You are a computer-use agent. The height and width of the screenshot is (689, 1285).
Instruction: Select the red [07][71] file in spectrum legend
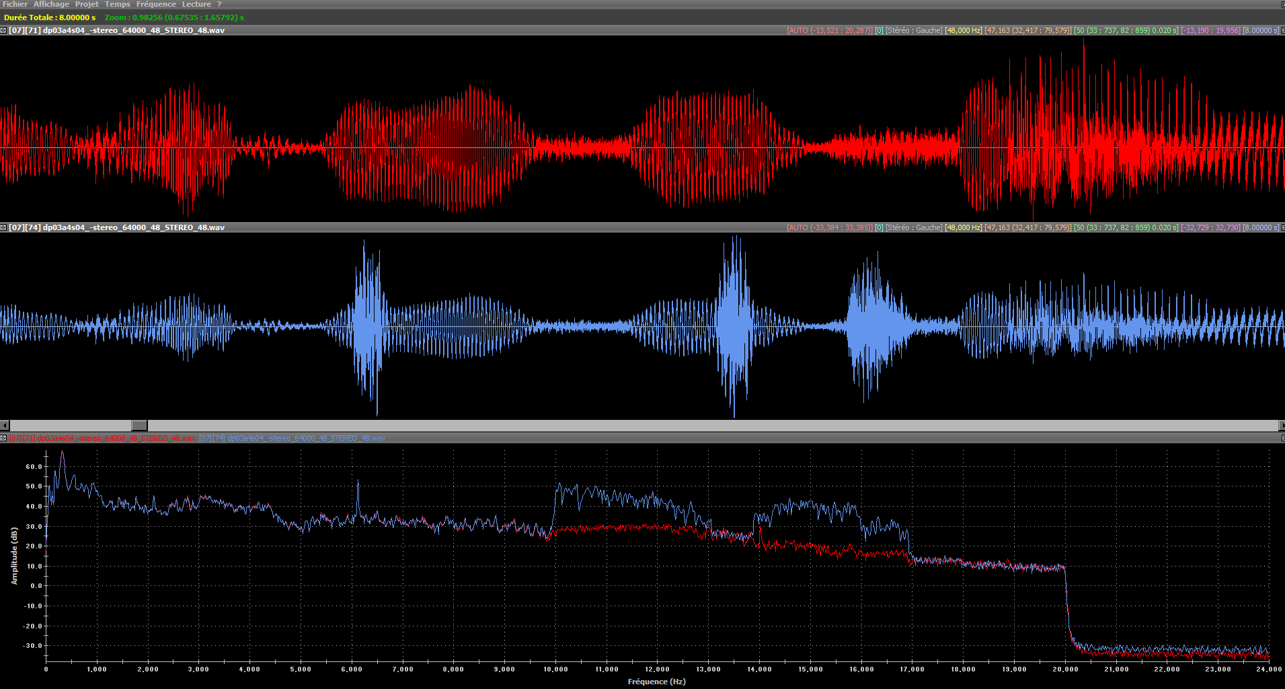(103, 438)
